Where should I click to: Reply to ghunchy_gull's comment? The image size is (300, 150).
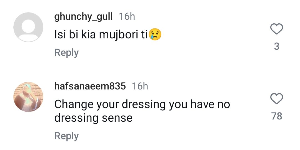pos(66,52)
